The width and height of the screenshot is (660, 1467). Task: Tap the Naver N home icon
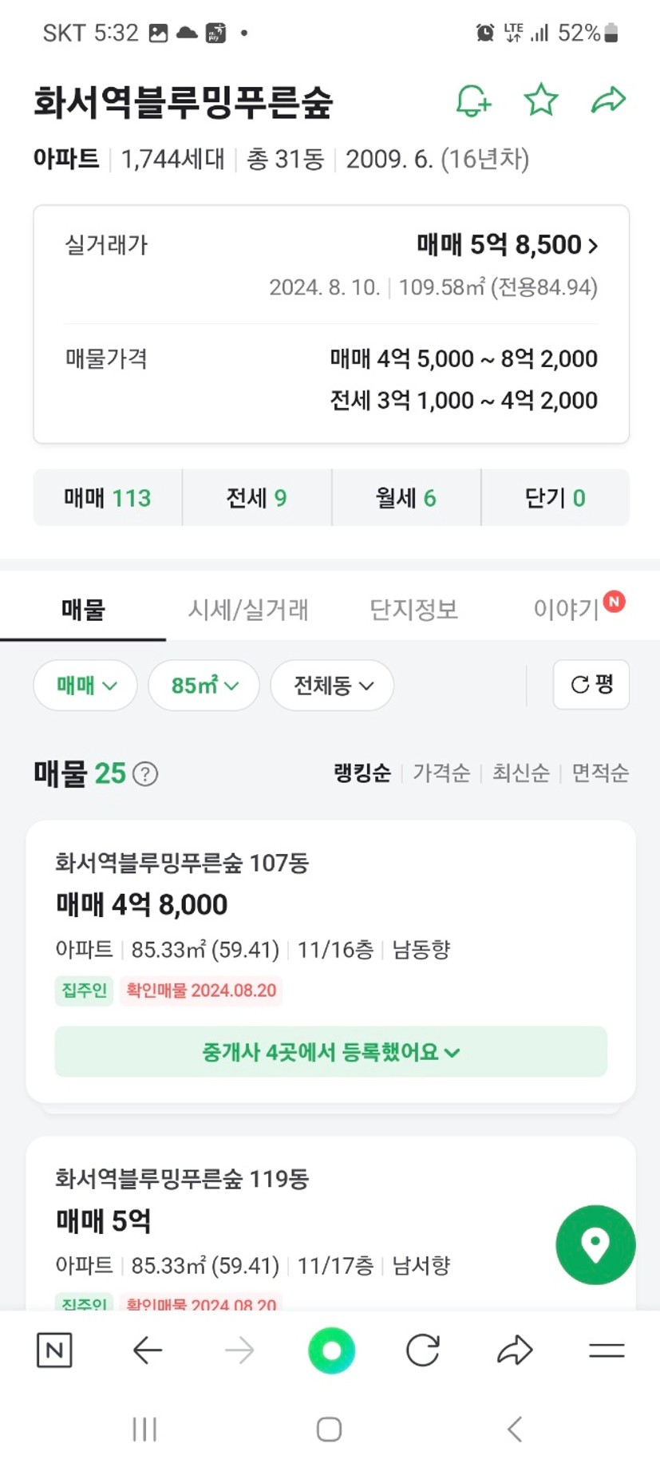pyautogui.click(x=54, y=1350)
